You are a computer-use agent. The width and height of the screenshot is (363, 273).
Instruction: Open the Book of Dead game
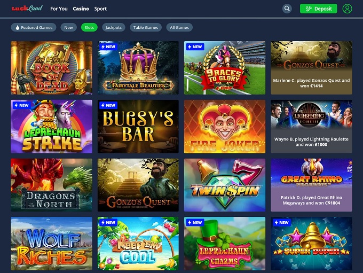(51, 68)
